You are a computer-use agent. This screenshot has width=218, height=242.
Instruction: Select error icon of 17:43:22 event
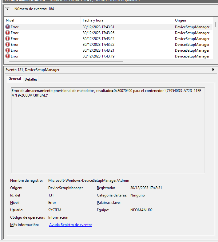(x=8, y=45)
